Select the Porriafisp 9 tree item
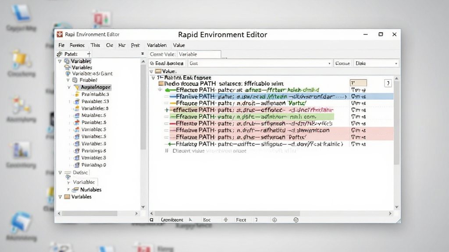 coord(94,165)
